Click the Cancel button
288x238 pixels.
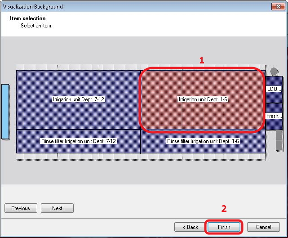[x=263, y=227]
